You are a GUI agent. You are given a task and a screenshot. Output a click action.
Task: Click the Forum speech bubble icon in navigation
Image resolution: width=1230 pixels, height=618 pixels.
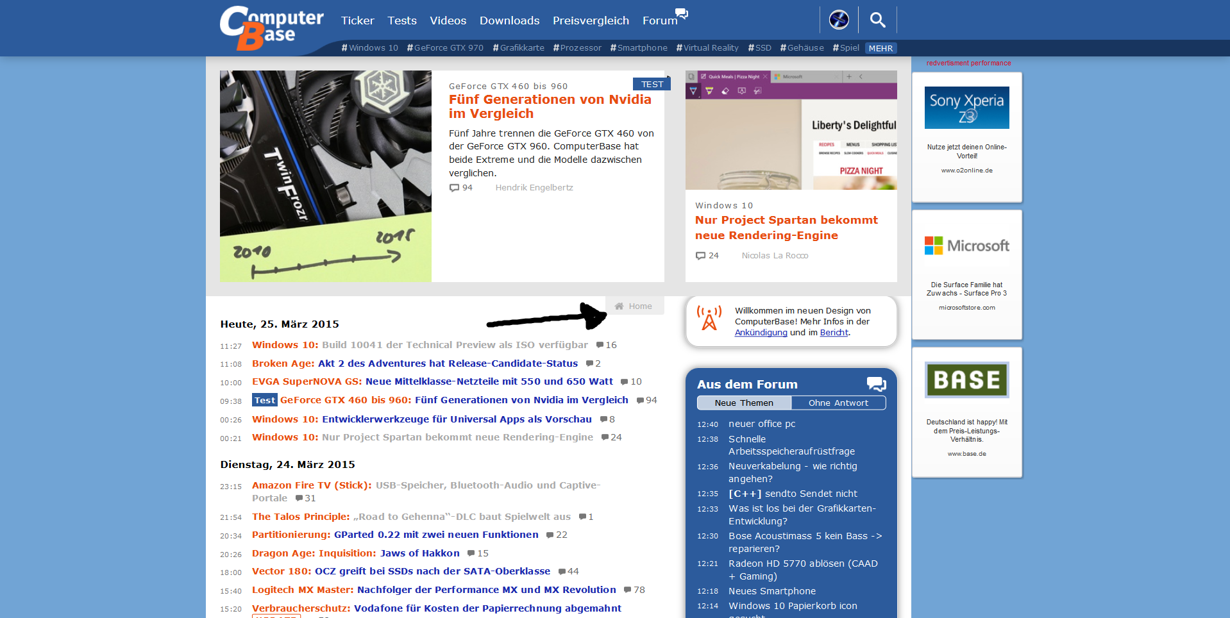click(682, 13)
